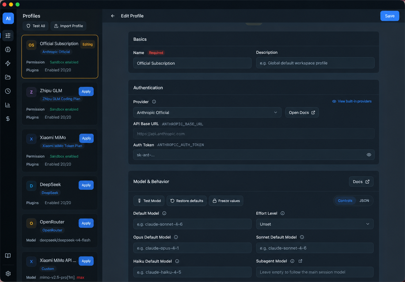Click Test Model button
405x282 pixels.
pos(149,201)
